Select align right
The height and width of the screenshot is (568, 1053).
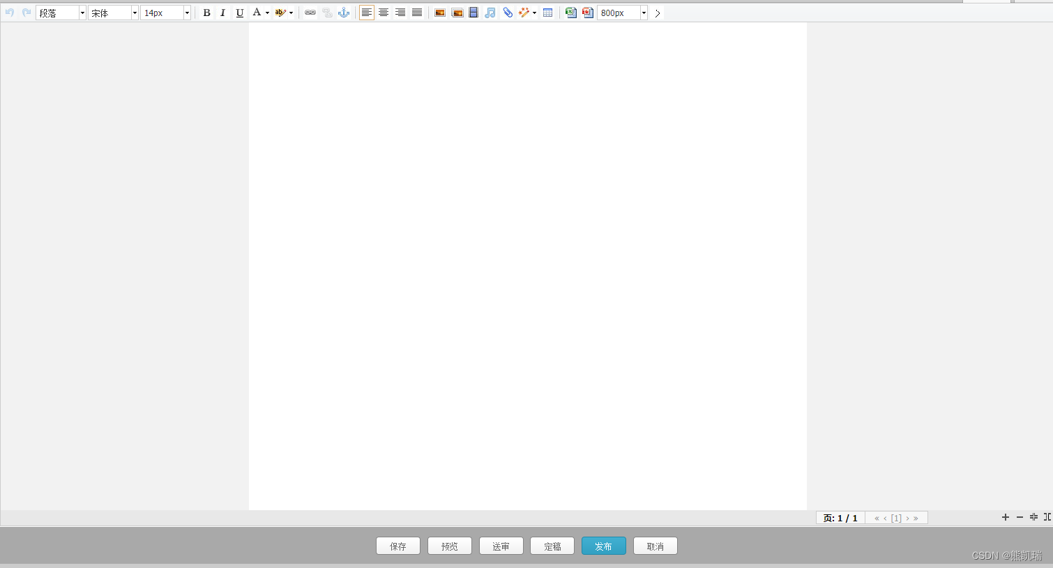click(x=400, y=13)
